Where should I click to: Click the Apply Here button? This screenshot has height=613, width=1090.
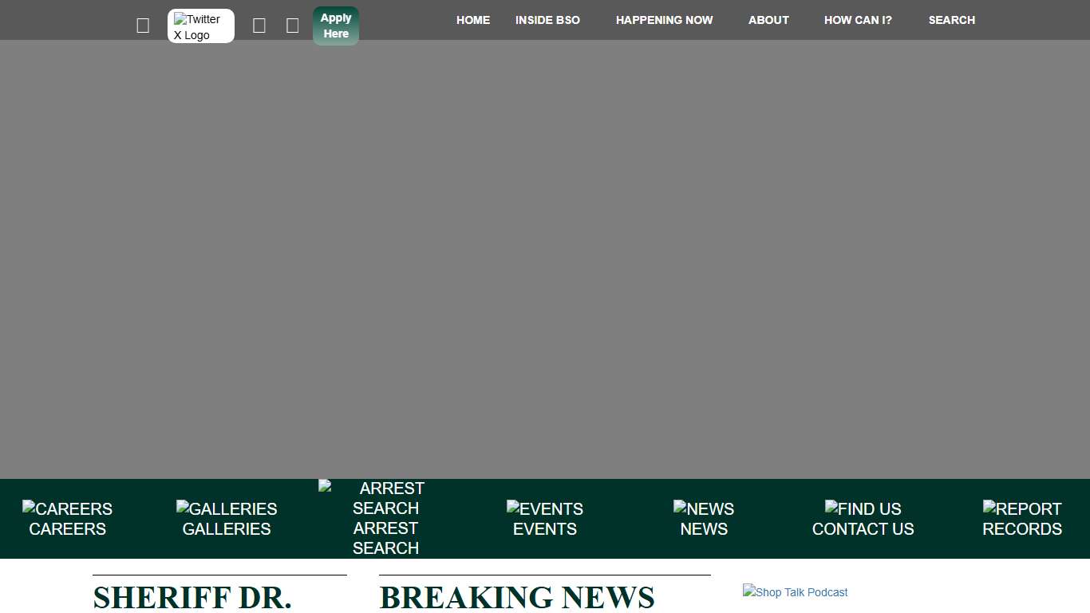click(336, 25)
